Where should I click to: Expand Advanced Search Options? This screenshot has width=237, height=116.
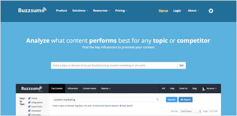(x=106, y=106)
